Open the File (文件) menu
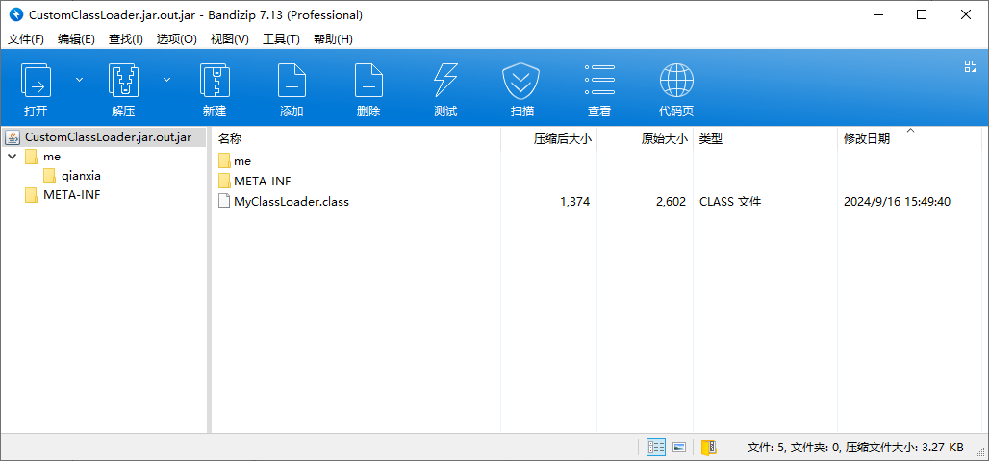989x461 pixels. (26, 39)
